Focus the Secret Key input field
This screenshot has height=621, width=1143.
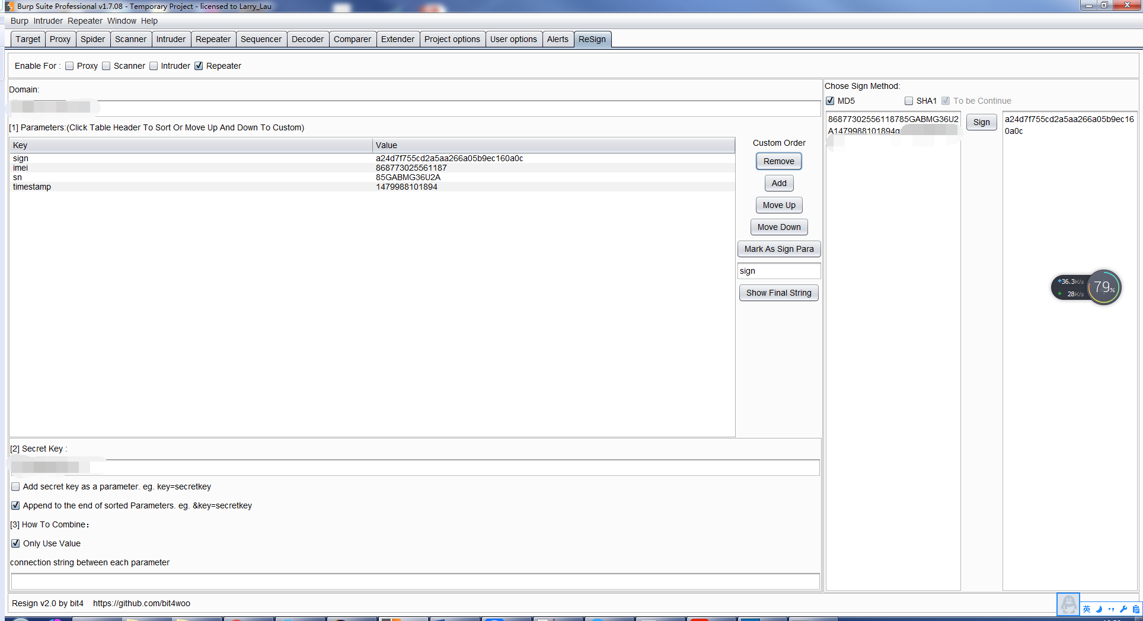(415, 467)
